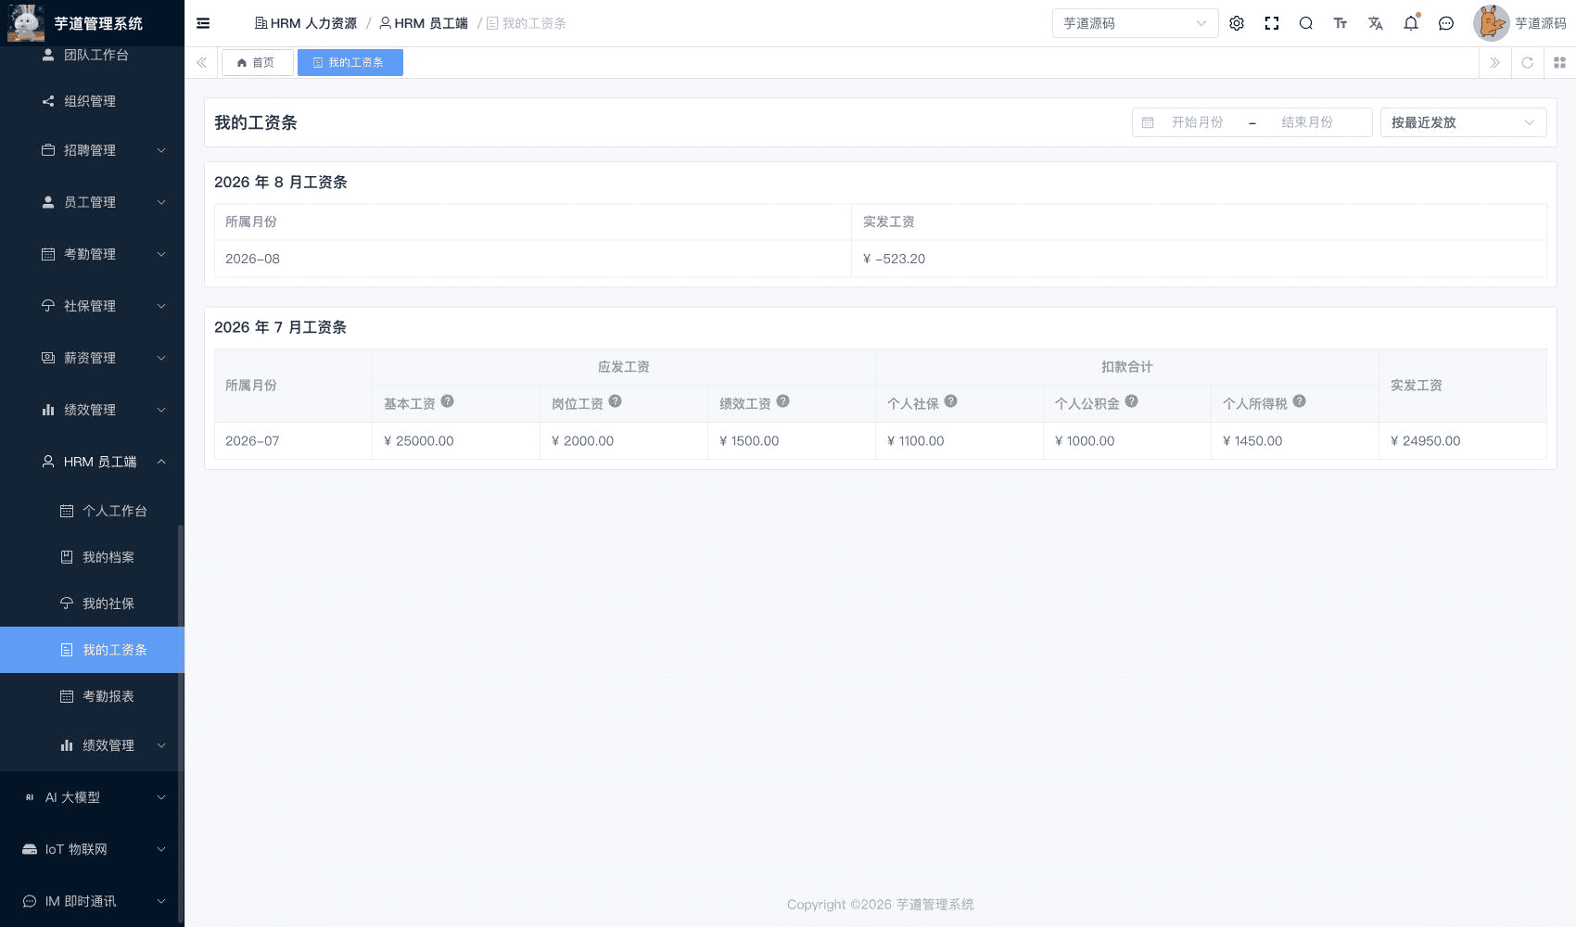The height and width of the screenshot is (927, 1576).
Task: Collapse the sidebar with the hamburger icon
Action: point(203,23)
